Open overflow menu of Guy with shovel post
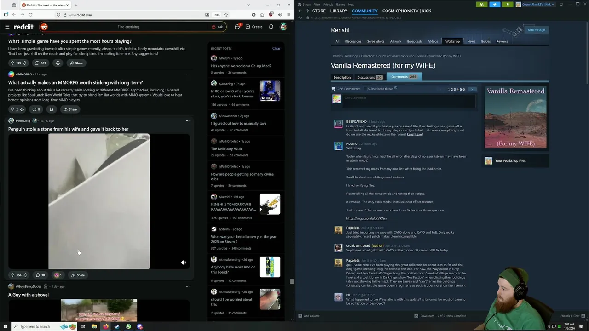Screen dimensions: 589x331 pyautogui.click(x=187, y=286)
